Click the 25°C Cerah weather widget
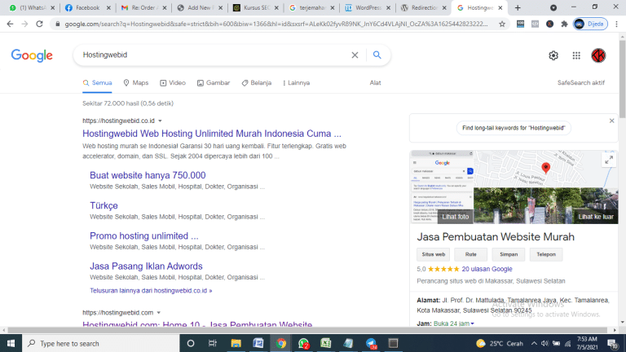 pyautogui.click(x=500, y=343)
